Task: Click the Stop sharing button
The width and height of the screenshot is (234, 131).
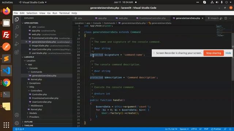Action: click(214, 53)
